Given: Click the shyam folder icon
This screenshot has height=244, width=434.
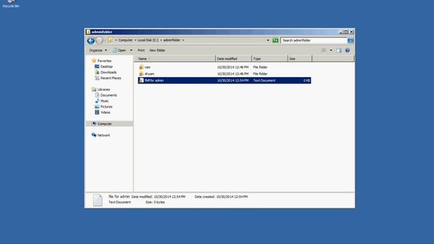Looking at the screenshot, I should tap(141, 74).
